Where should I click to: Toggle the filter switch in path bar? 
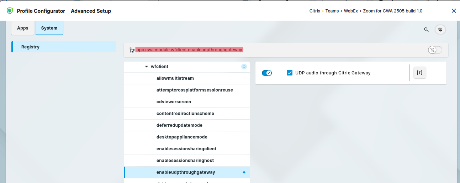tap(435, 50)
